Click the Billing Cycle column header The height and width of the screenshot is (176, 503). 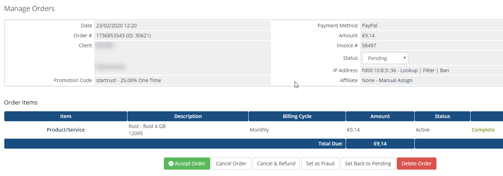pyautogui.click(x=297, y=116)
